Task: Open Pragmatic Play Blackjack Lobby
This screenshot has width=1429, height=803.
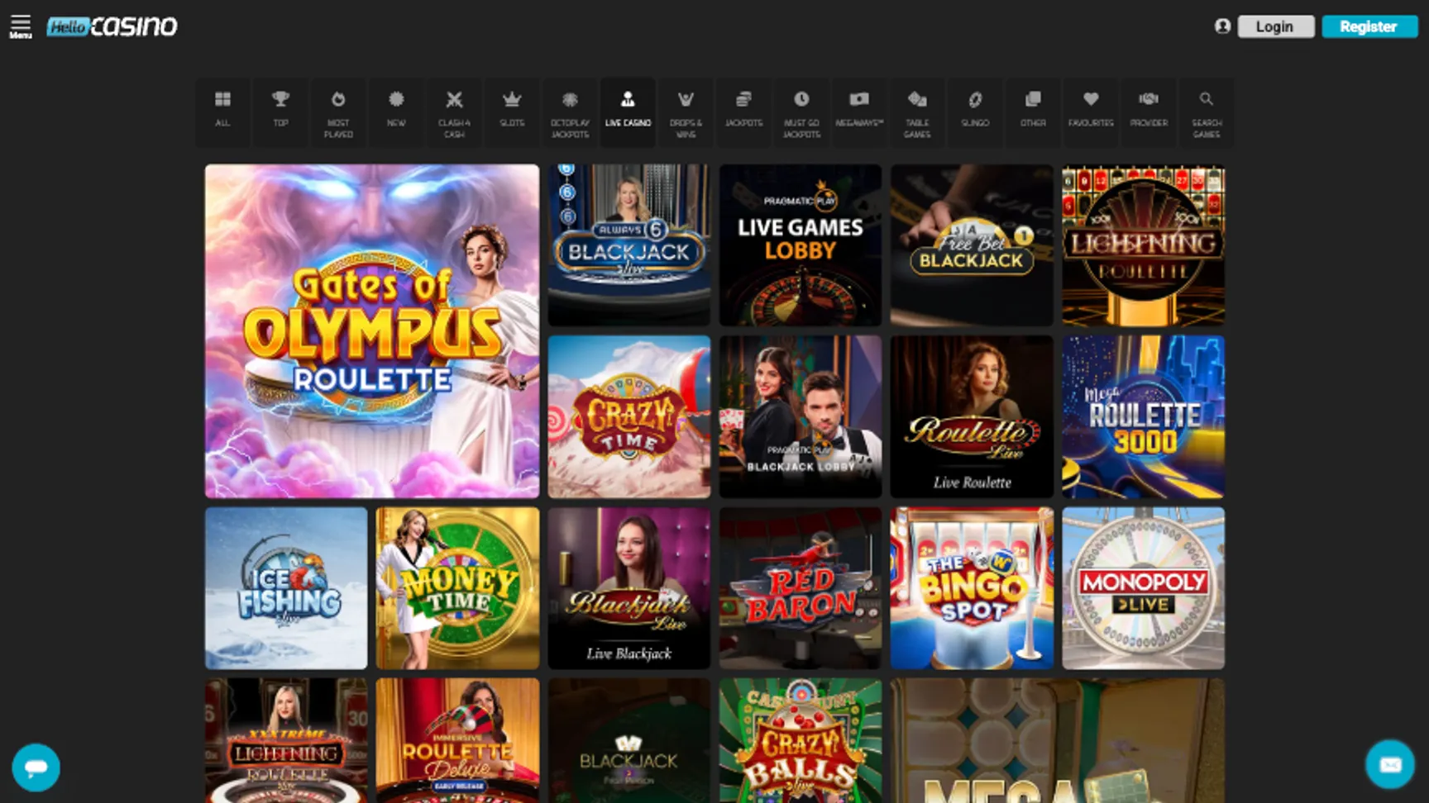Action: click(801, 416)
